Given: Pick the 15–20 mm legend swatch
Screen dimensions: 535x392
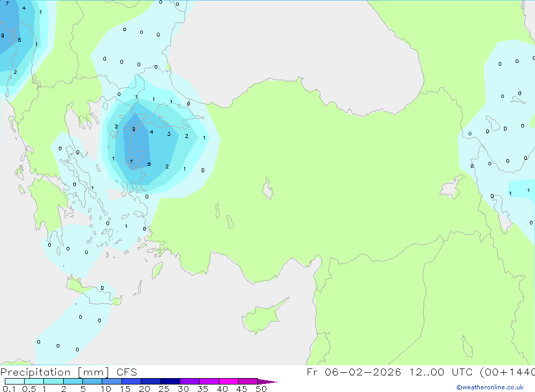Looking at the screenshot, I should point(132,381).
